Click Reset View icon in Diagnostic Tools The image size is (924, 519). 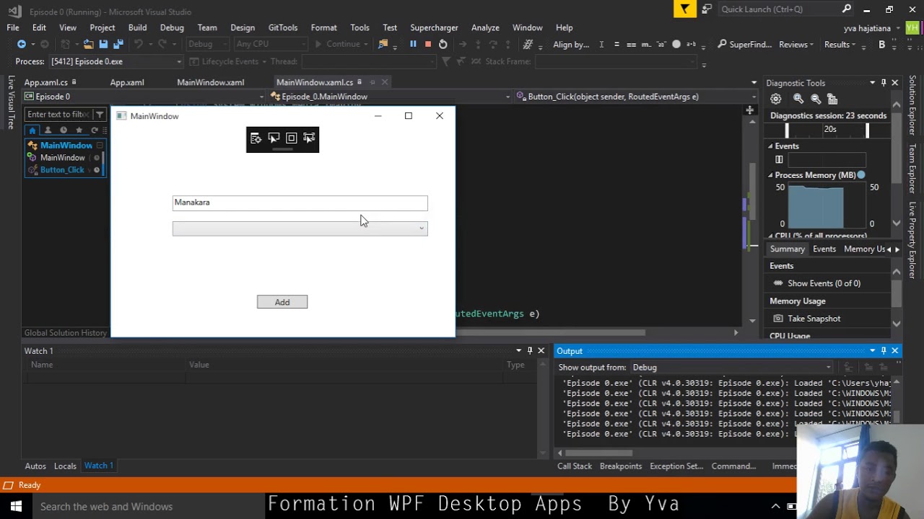pyautogui.click(x=832, y=99)
